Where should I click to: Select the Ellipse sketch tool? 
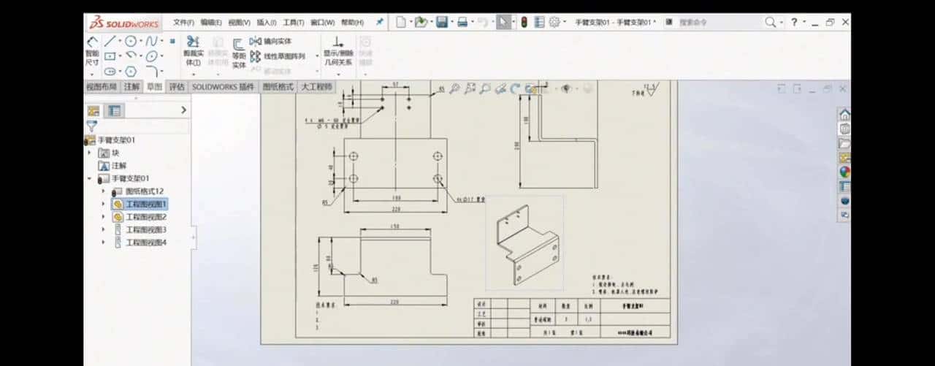[x=152, y=56]
